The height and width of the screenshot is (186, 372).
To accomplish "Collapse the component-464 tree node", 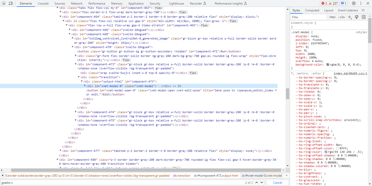I will coord(60,16).
